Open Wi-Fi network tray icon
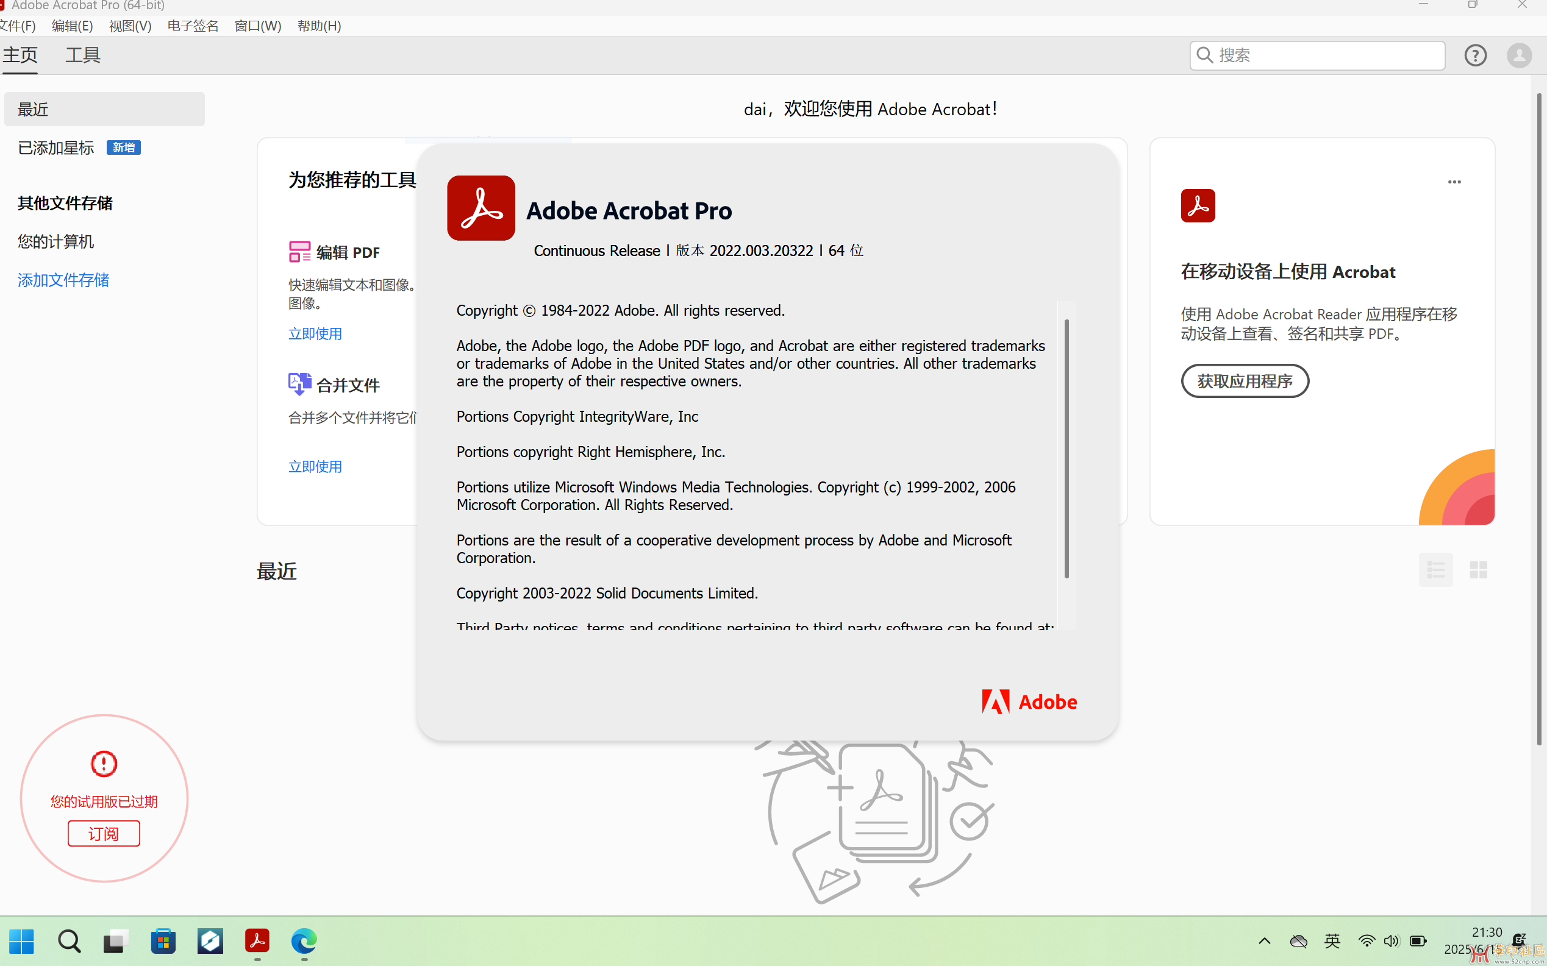 (1366, 941)
